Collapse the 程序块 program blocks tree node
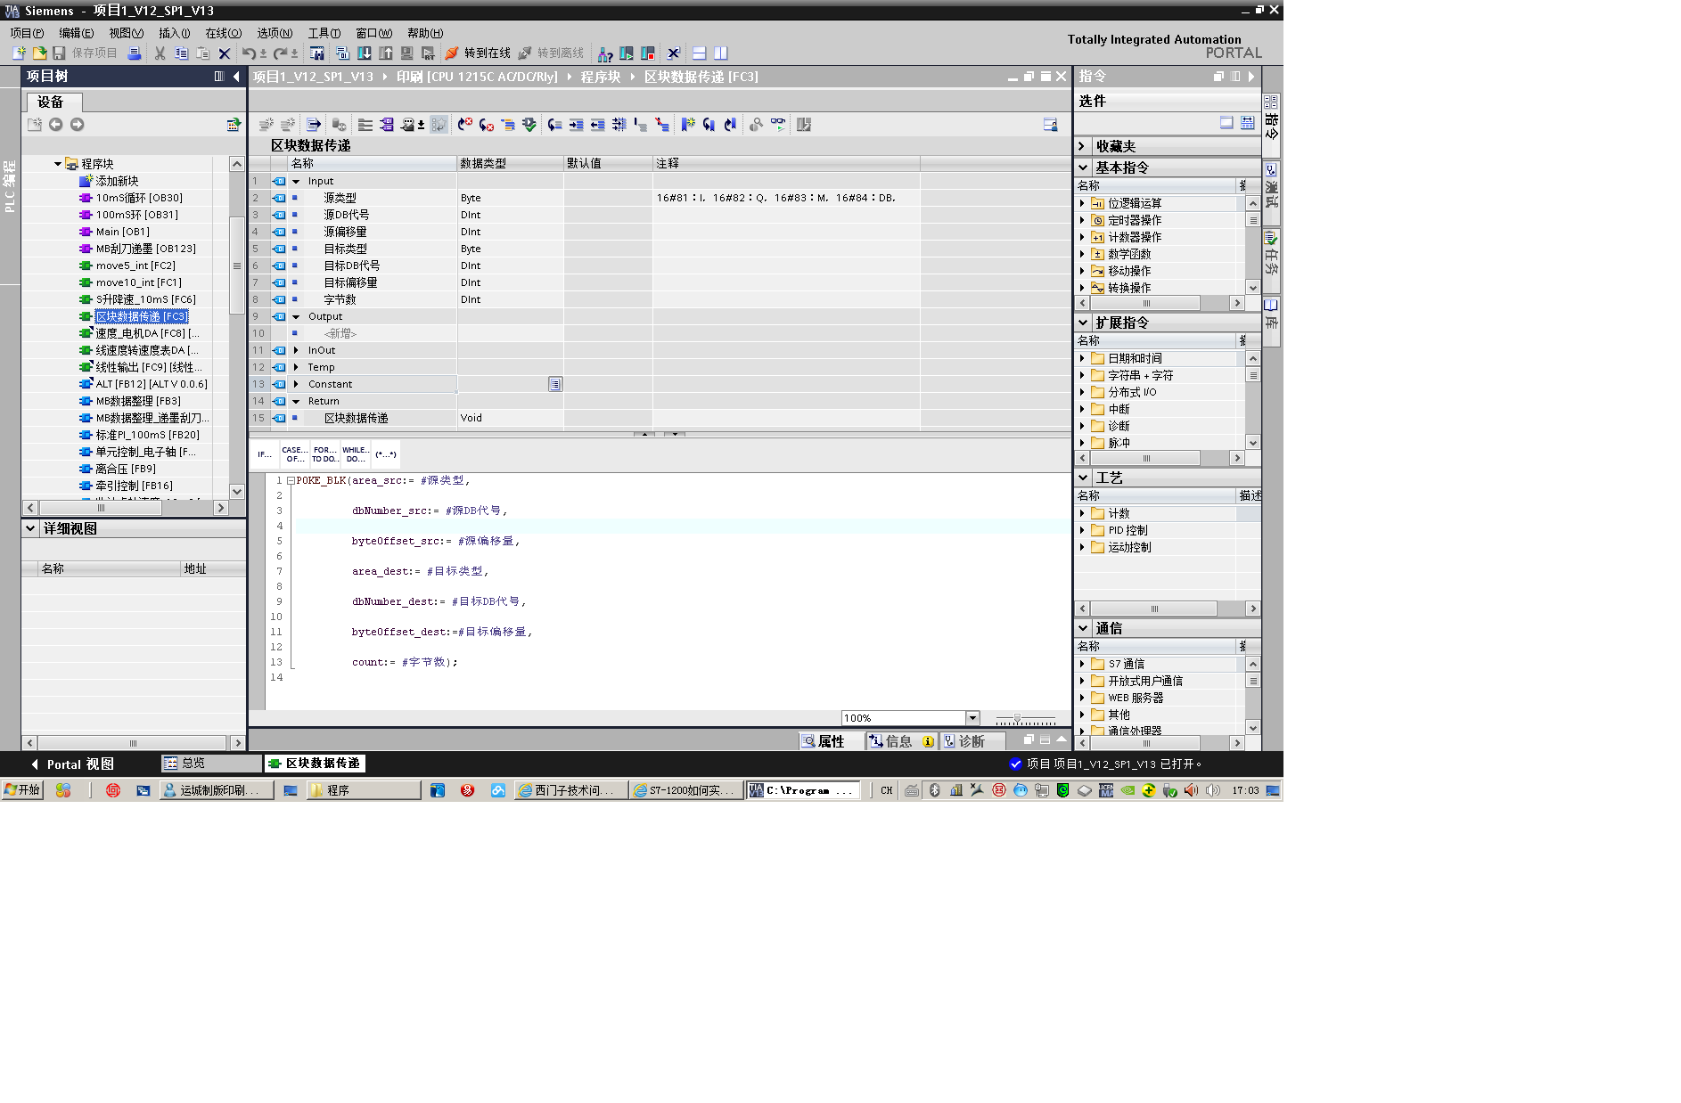1681x1103 pixels. pos(58,164)
